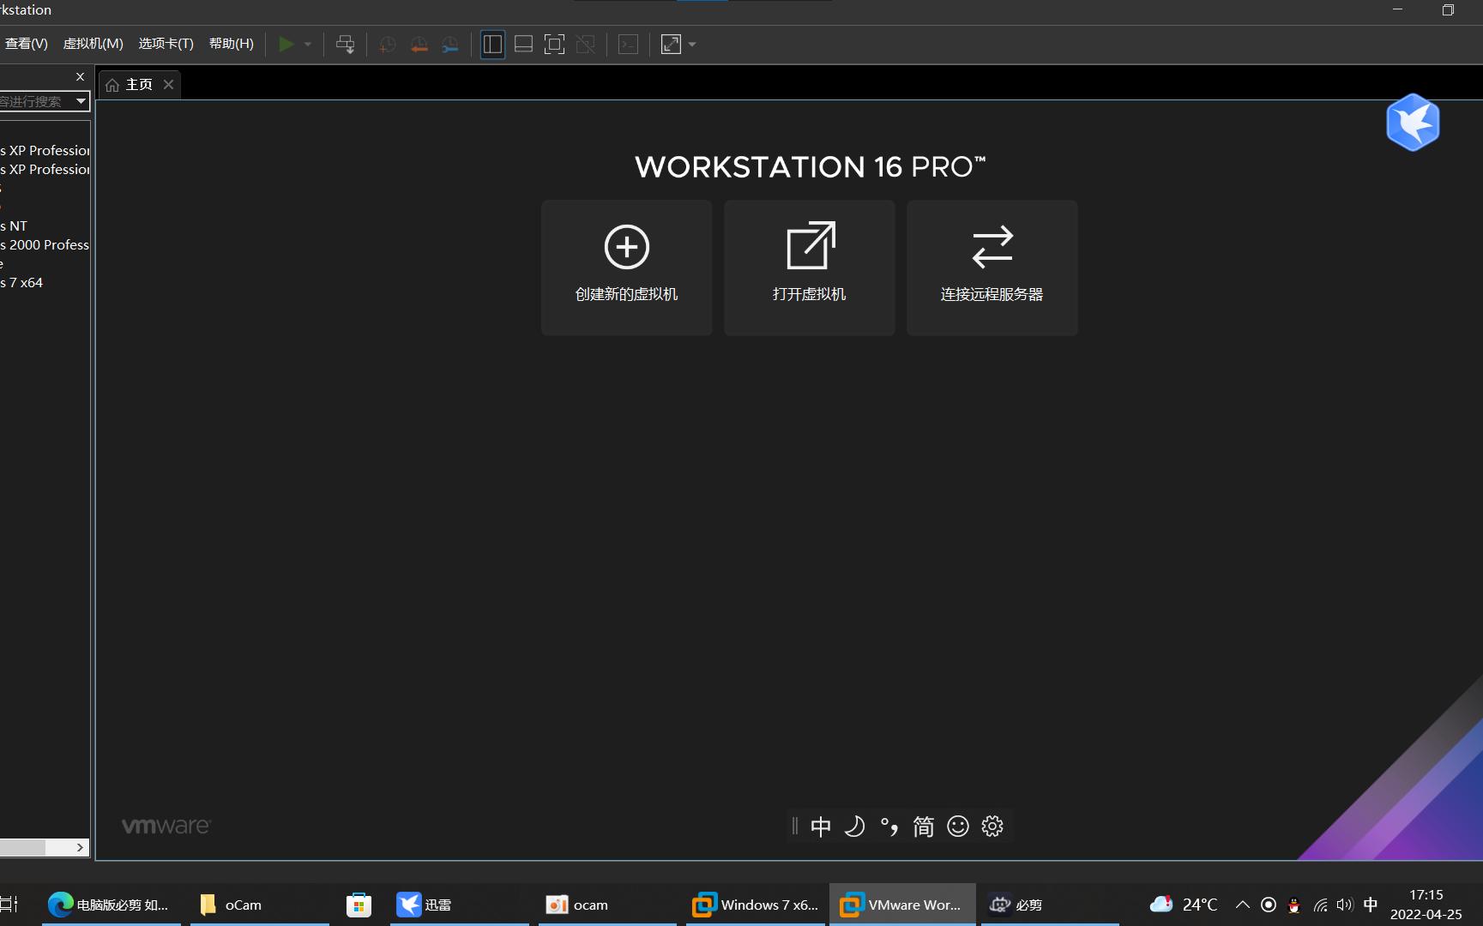1483x926 pixels.
Task: Click the stretch guest display icon
Action: pyautogui.click(x=671, y=45)
